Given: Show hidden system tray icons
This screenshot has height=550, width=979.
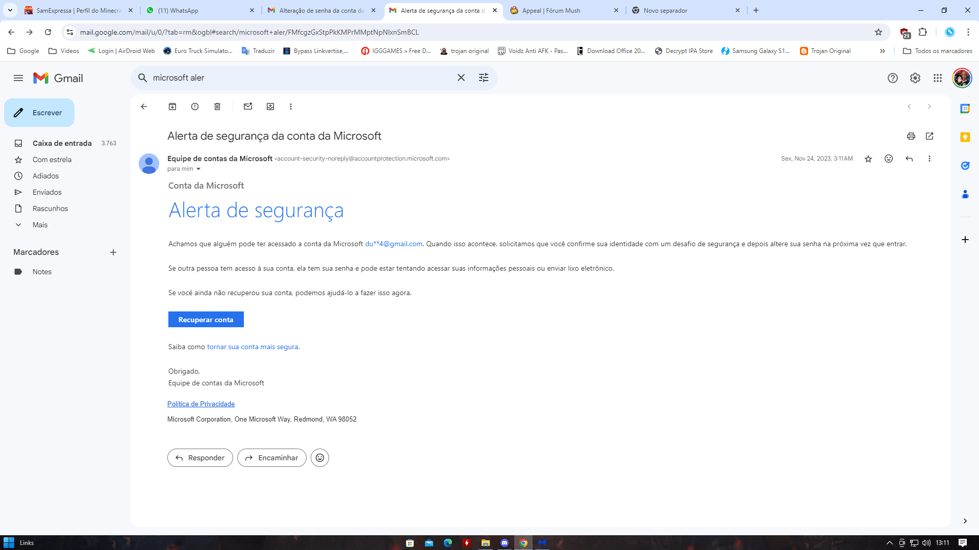Looking at the screenshot, I should click(x=890, y=543).
